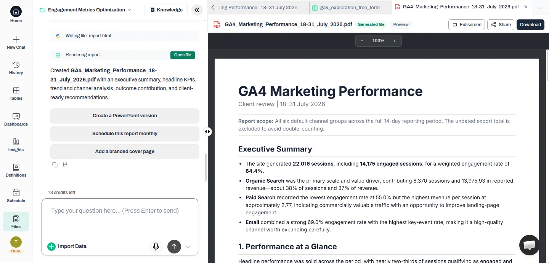
Task: Select the GA4_Marketing_Performance PDF tab
Action: click(x=461, y=7)
